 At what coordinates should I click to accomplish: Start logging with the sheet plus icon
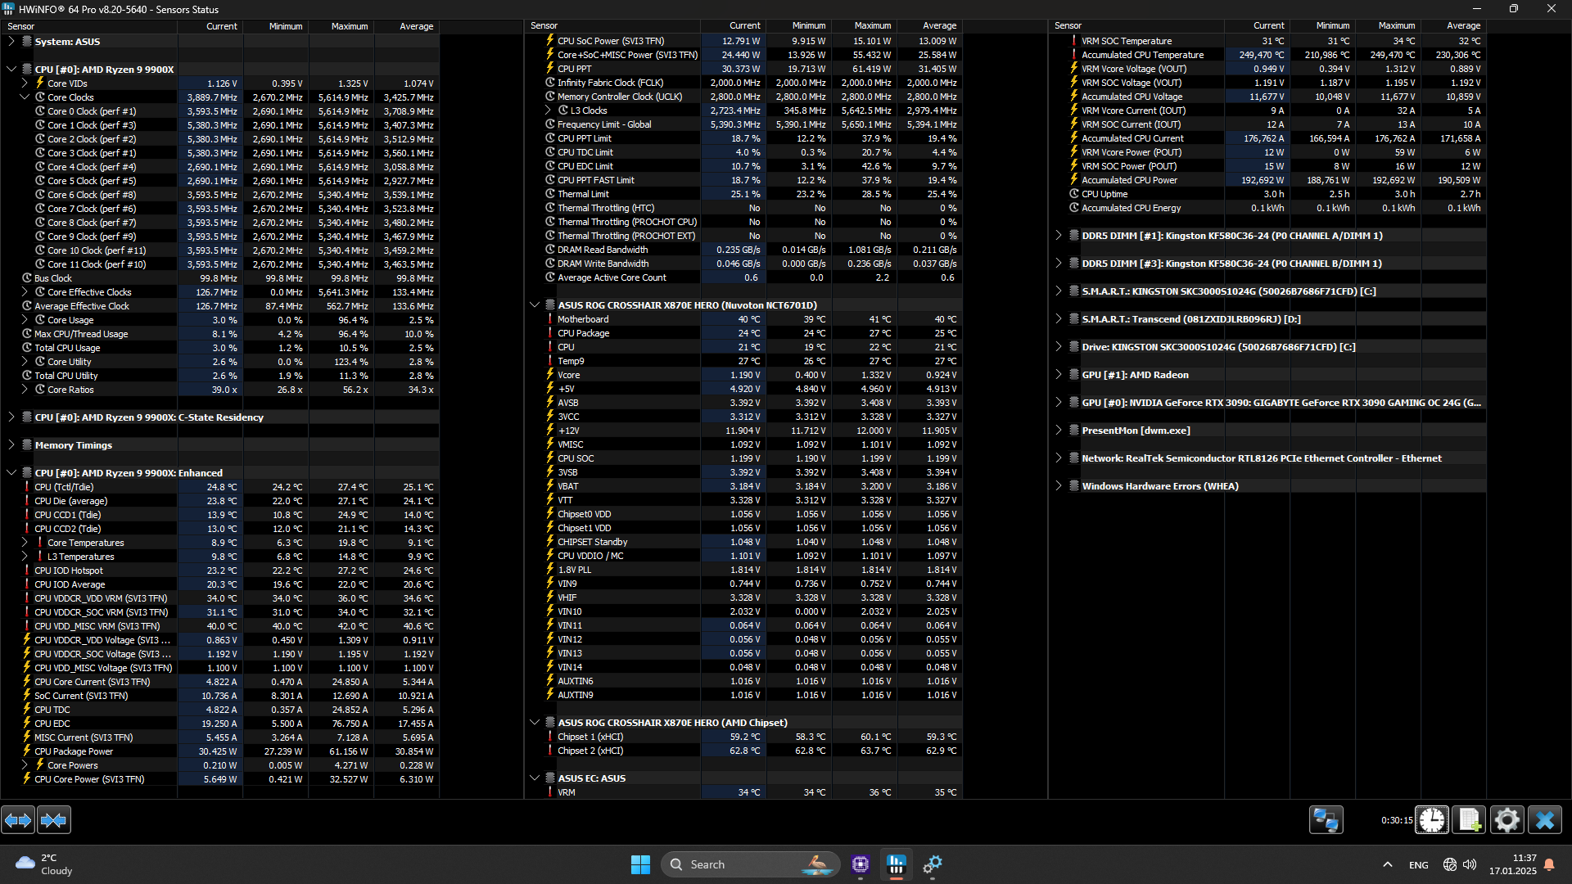[1469, 820]
